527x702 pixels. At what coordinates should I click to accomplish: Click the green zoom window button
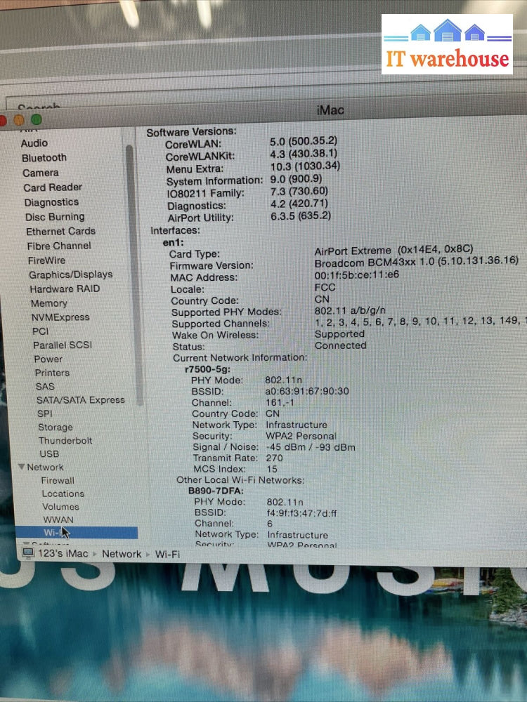click(x=37, y=120)
